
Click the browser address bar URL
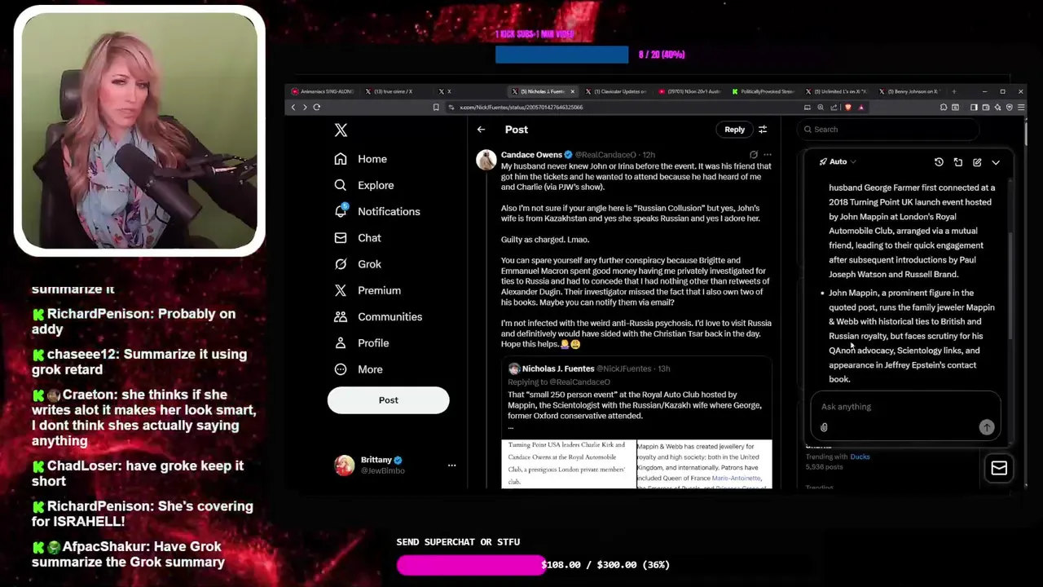pos(521,108)
